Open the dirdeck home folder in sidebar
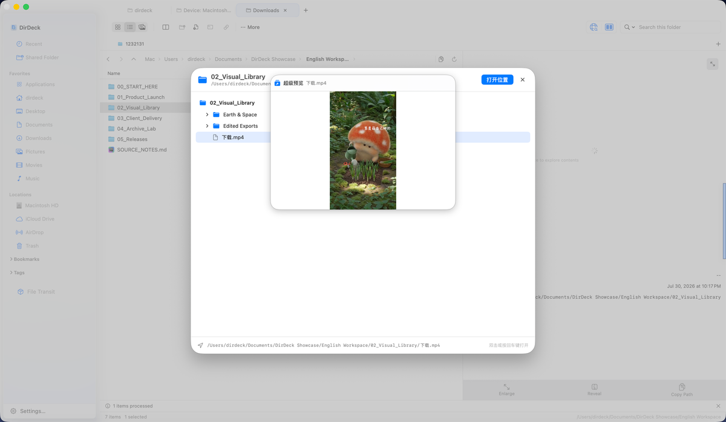 tap(34, 97)
